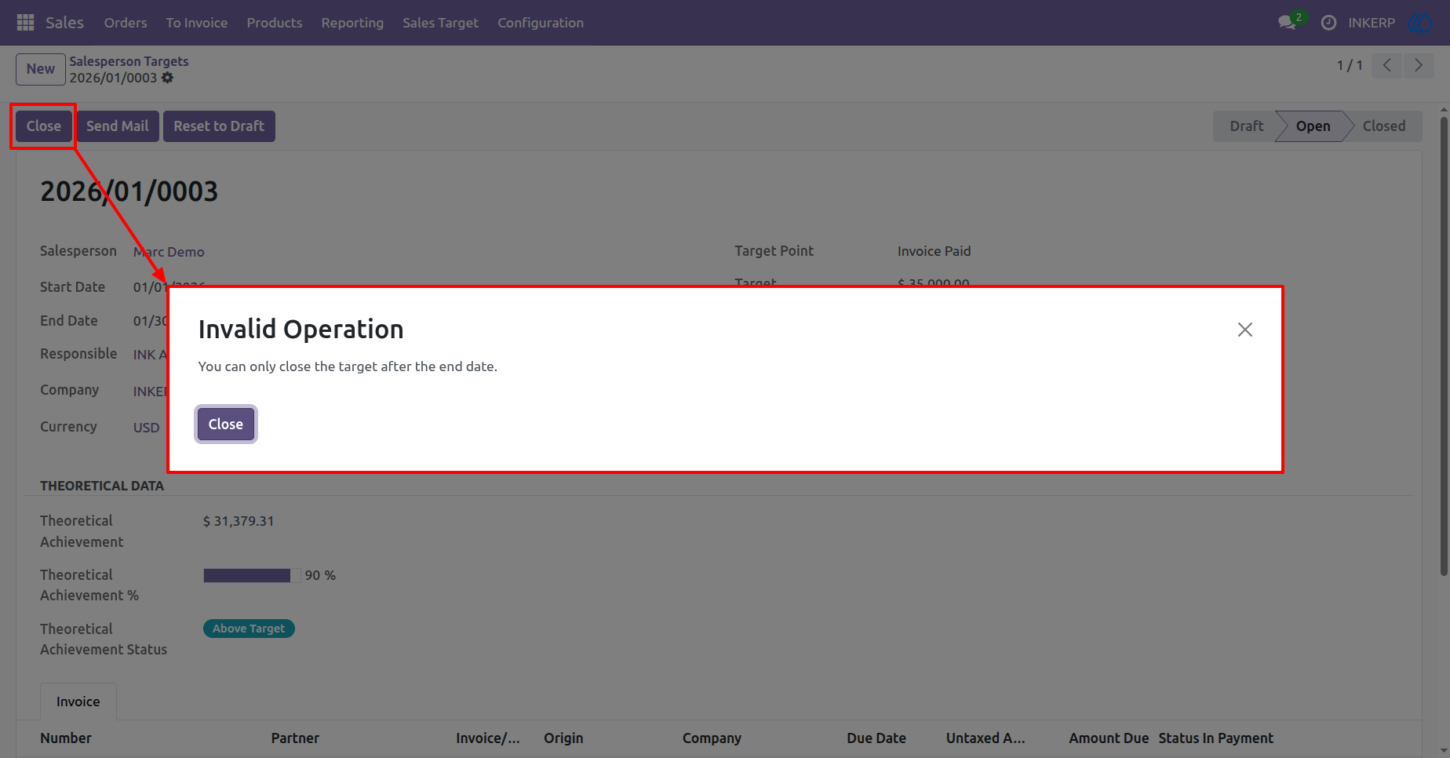
Task: Click the vertical page scrollbar
Action: pyautogui.click(x=1444, y=345)
